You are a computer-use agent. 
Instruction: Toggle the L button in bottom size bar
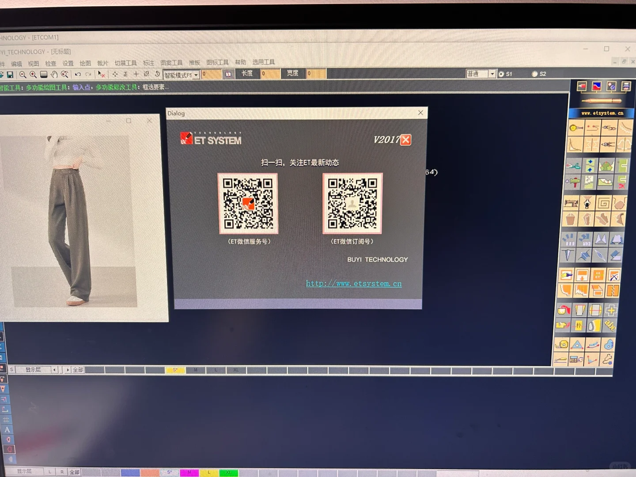(50, 472)
